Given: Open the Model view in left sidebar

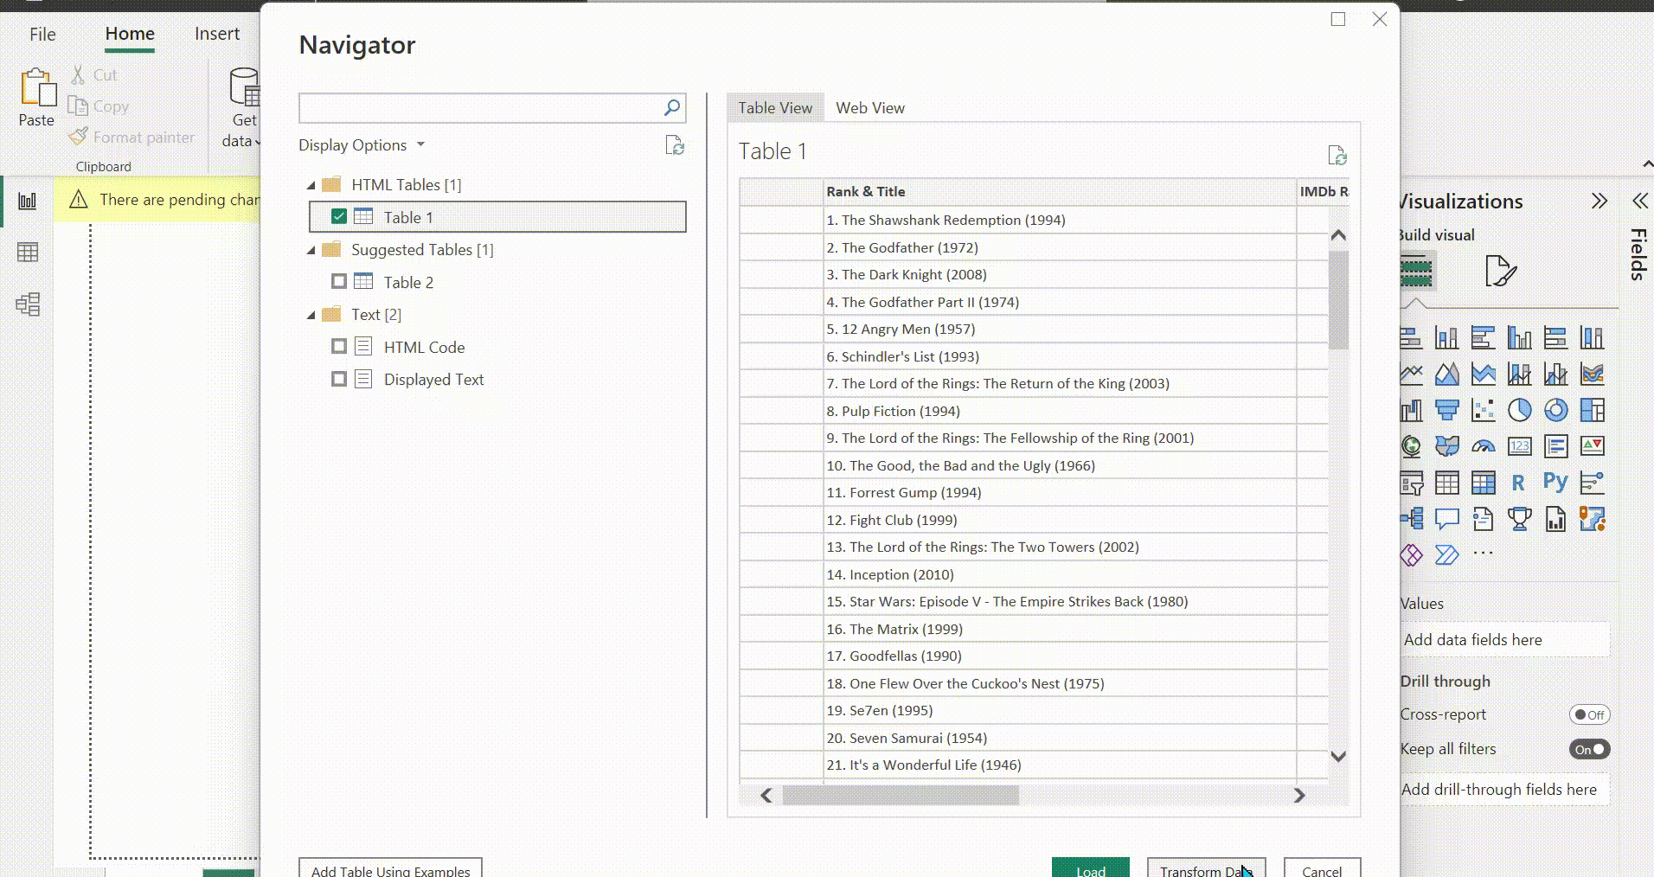Looking at the screenshot, I should tap(28, 304).
